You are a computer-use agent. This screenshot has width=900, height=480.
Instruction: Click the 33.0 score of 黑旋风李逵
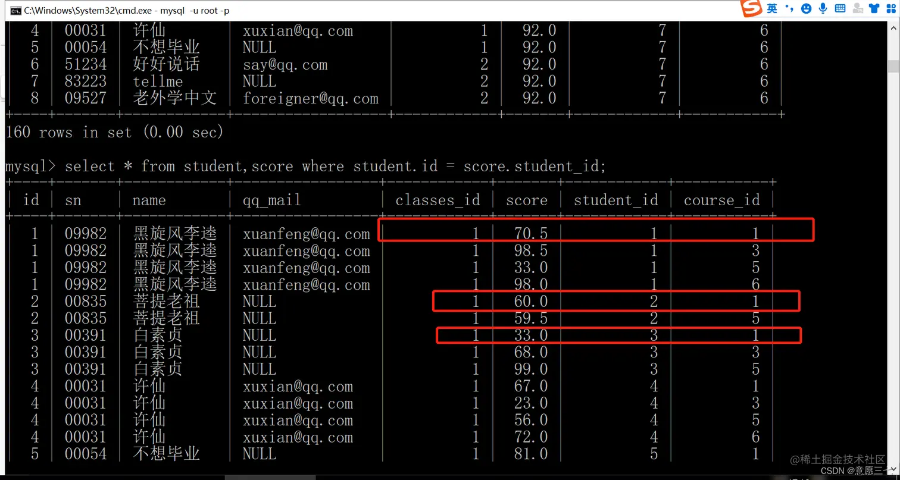click(x=531, y=268)
